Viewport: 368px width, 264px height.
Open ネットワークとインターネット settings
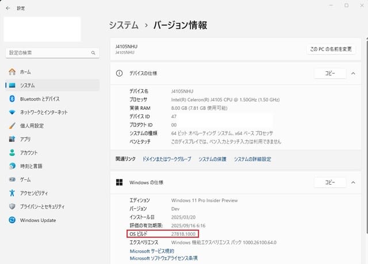pos(52,112)
